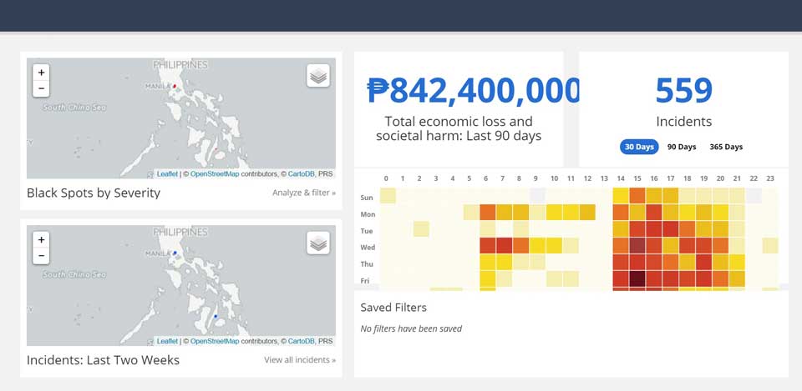Image resolution: width=802 pixels, height=391 pixels.
Task: Click the 559 Incidents count
Action: (x=683, y=91)
